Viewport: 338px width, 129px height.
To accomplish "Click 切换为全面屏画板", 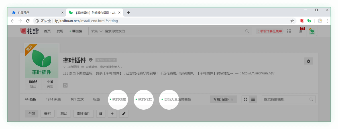I will (x=176, y=99).
